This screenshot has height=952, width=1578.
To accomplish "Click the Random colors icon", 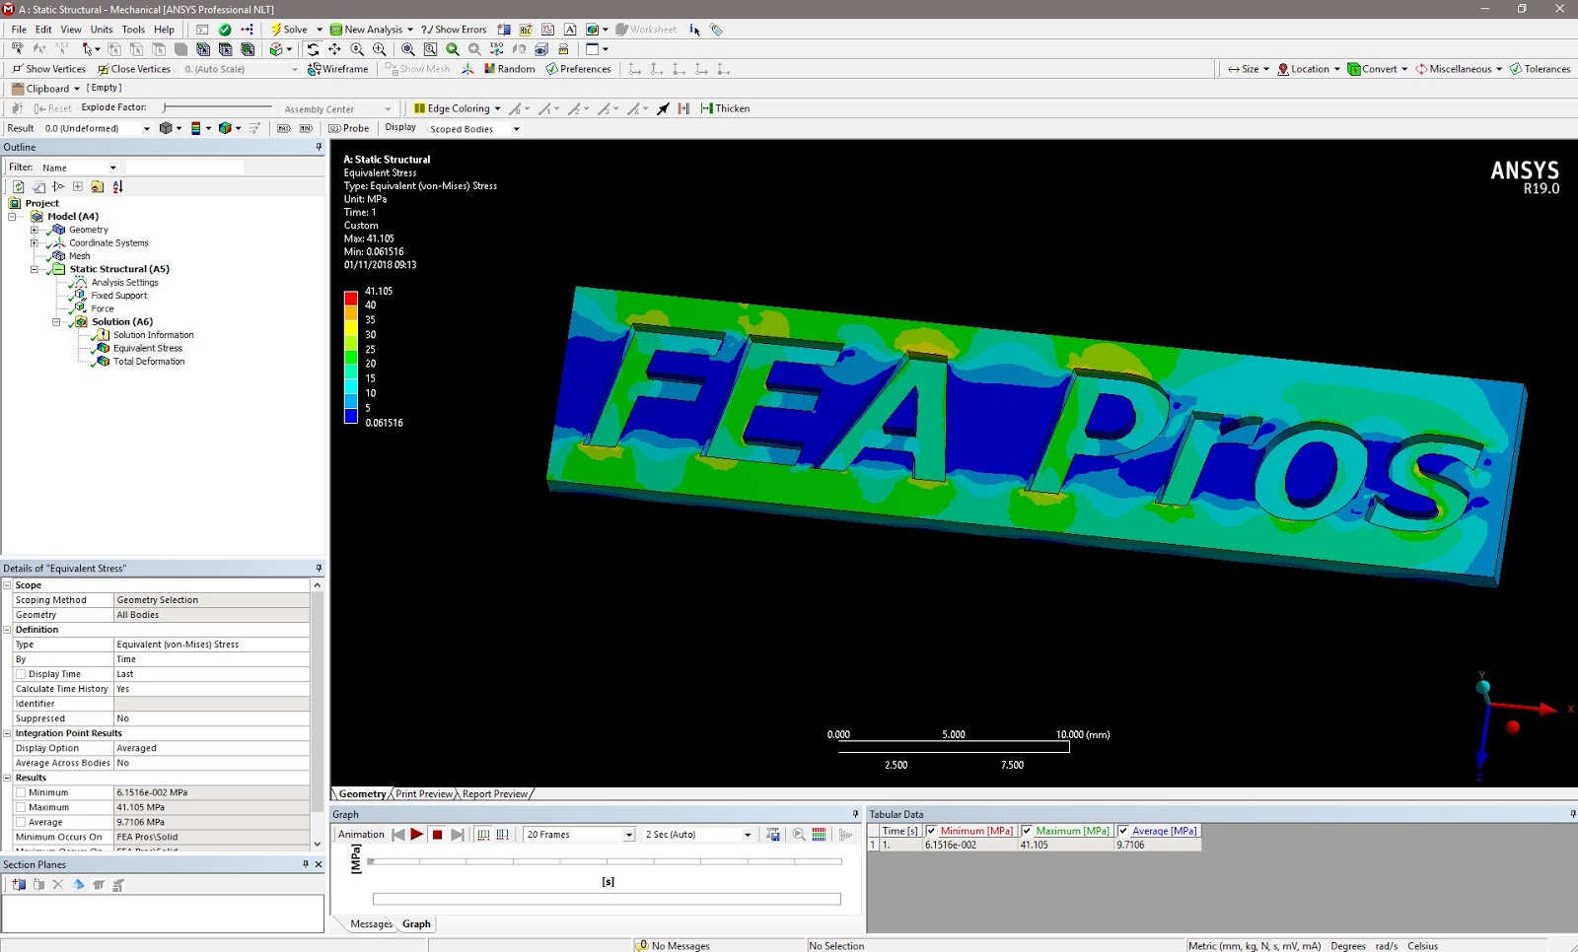I will point(509,69).
